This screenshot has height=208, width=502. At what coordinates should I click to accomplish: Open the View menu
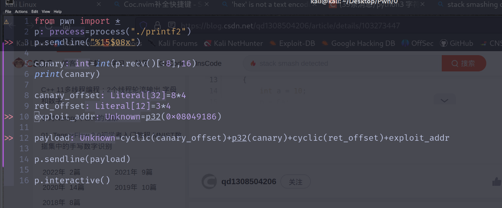click(x=46, y=12)
